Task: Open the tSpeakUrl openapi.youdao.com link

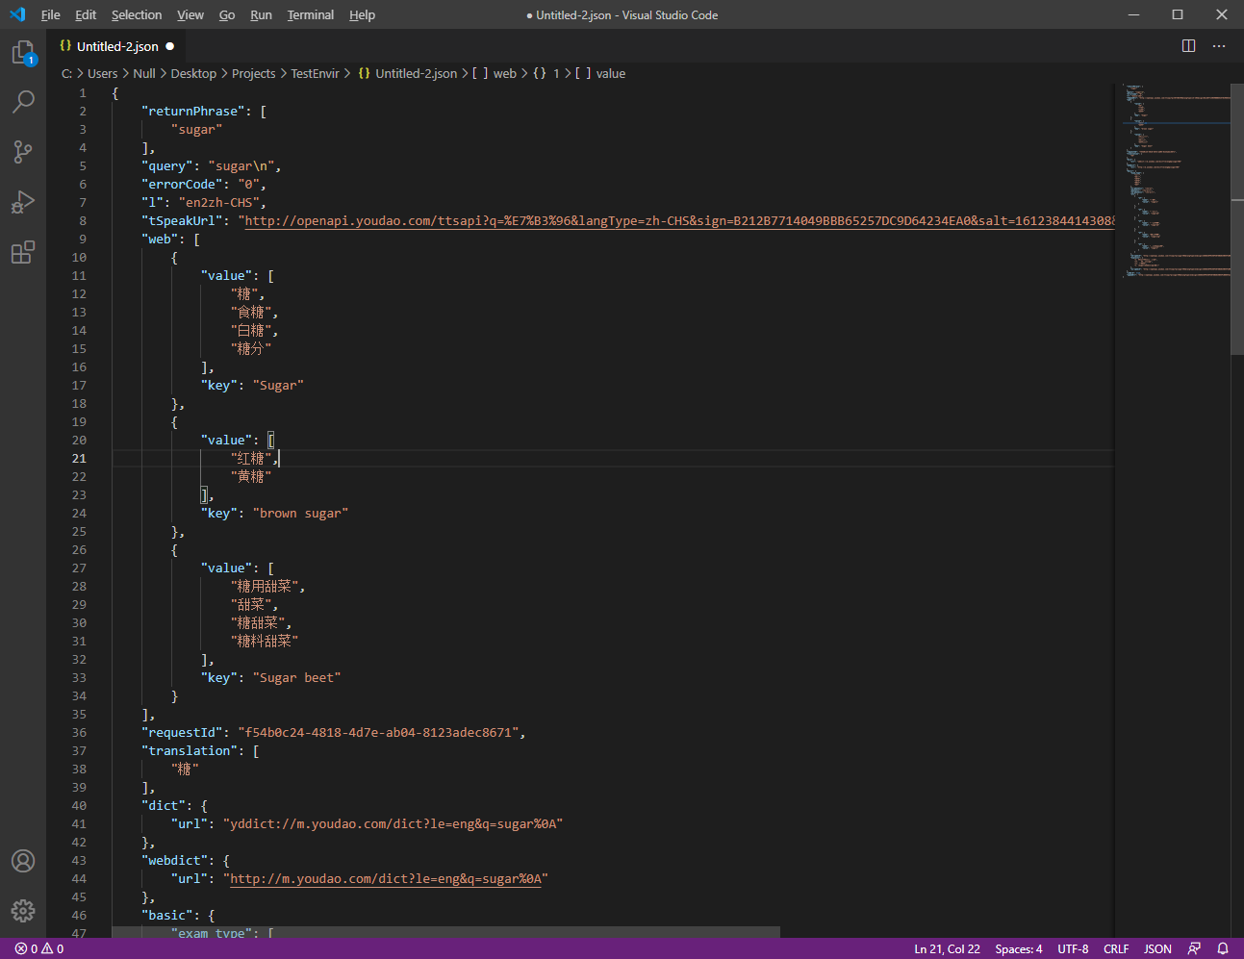Action: [x=679, y=220]
